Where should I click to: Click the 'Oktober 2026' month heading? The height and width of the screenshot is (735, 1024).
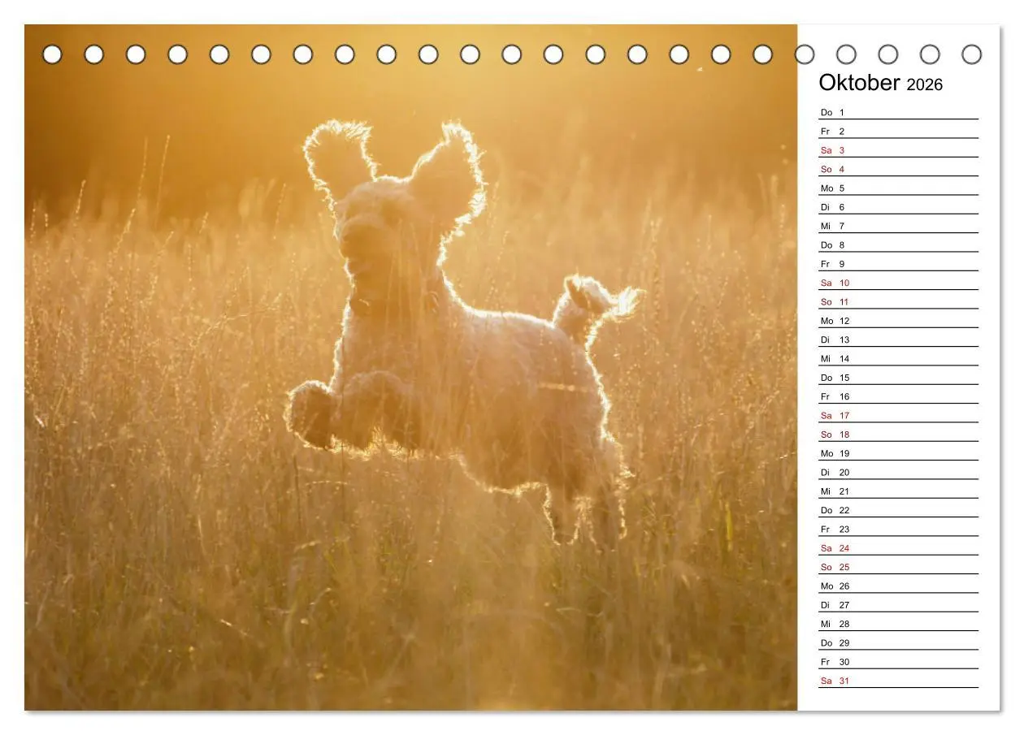pyautogui.click(x=880, y=83)
